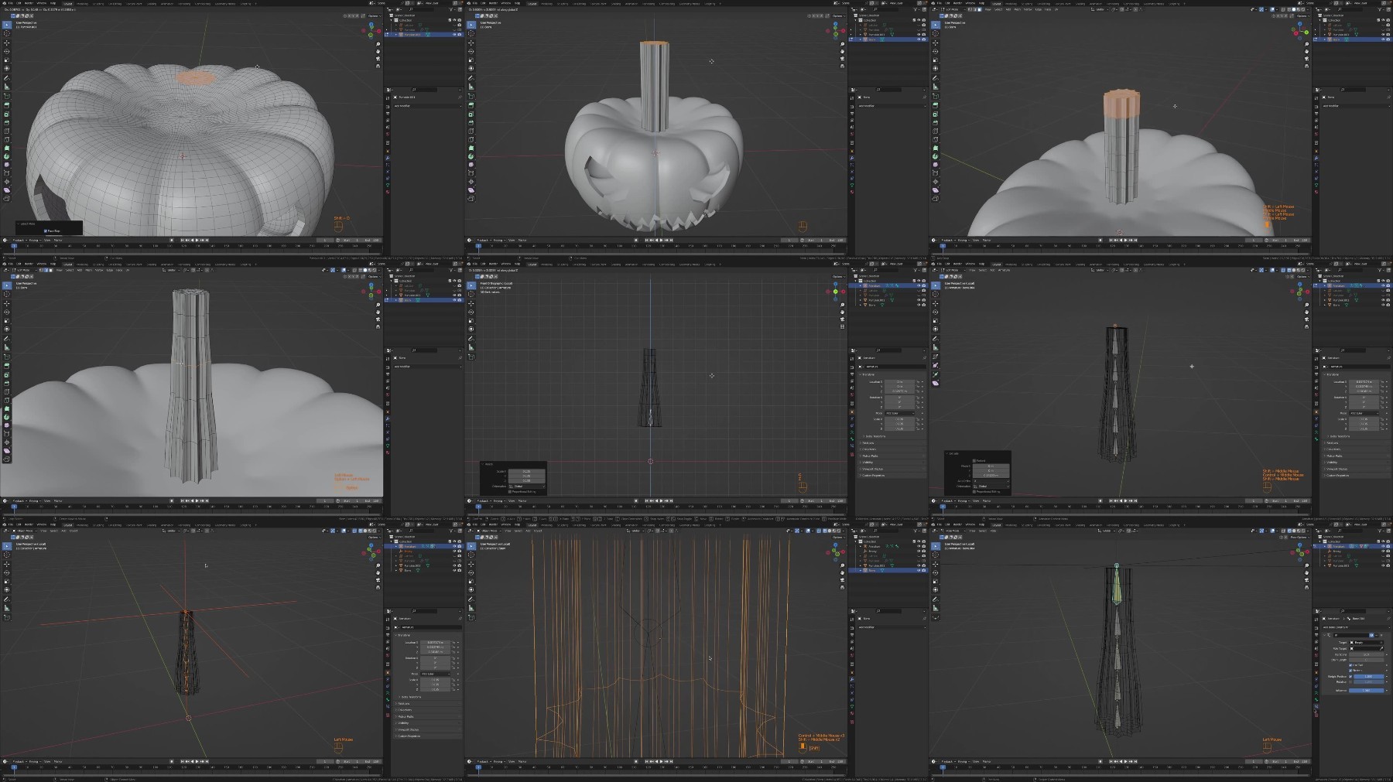Open Pose Options dropdown in bottom-right viewport

1300,538
